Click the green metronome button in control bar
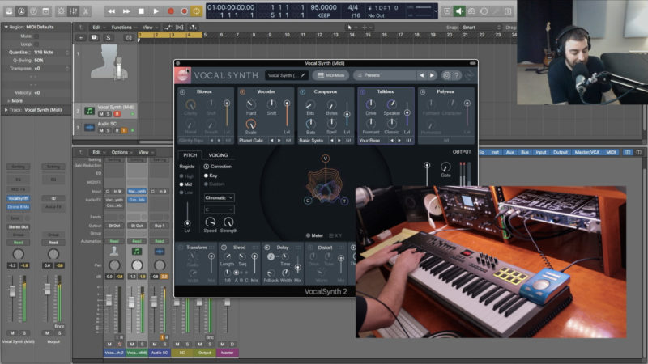Screen dimensions: 648x364 point(459,11)
